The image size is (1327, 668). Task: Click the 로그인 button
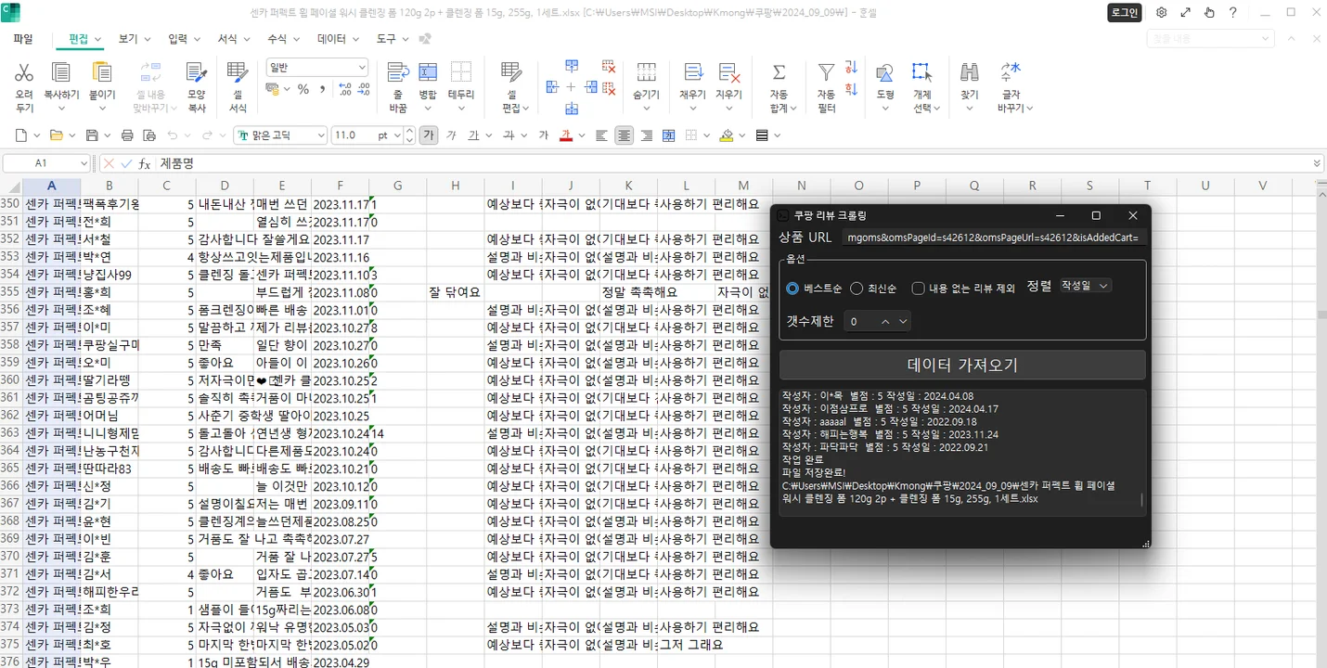click(x=1124, y=12)
